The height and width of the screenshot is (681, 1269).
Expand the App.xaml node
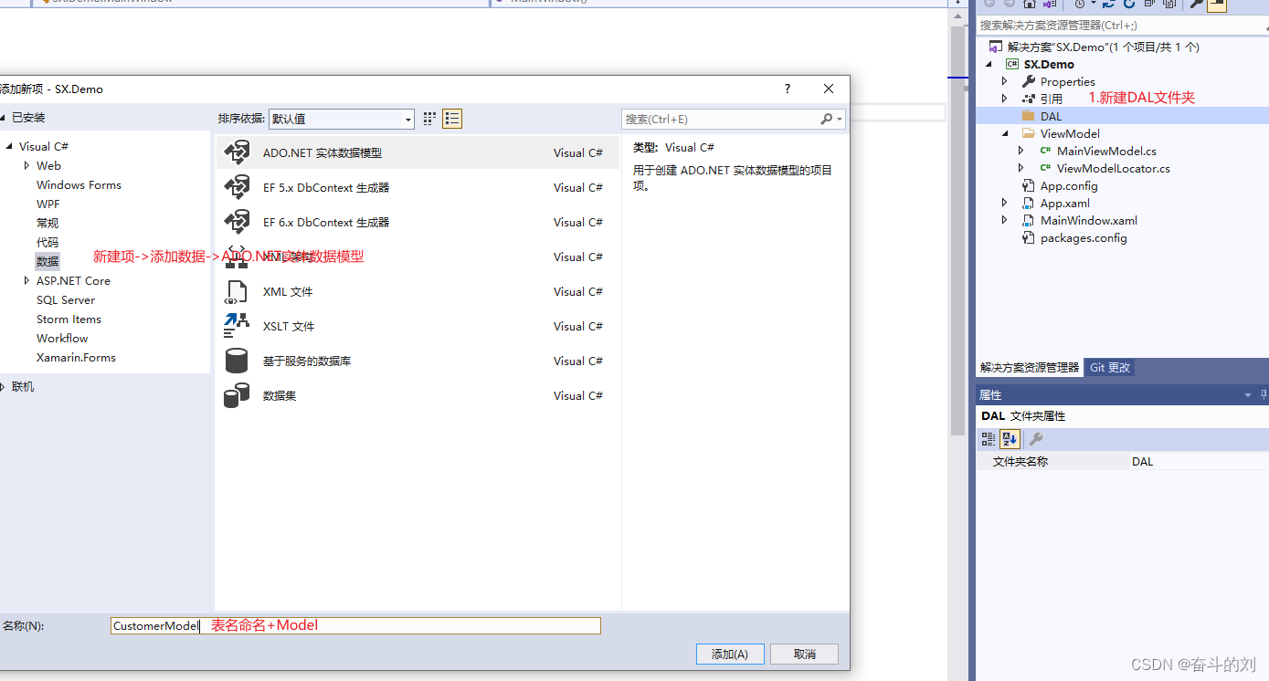(1005, 203)
